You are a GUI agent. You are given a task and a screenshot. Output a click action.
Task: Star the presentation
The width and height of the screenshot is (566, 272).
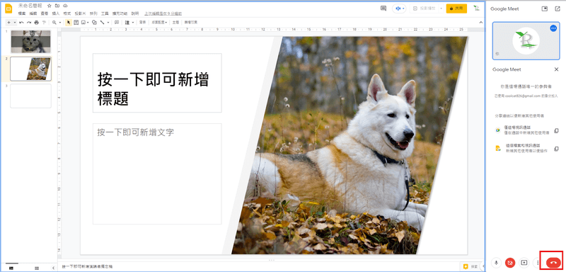pyautogui.click(x=50, y=6)
